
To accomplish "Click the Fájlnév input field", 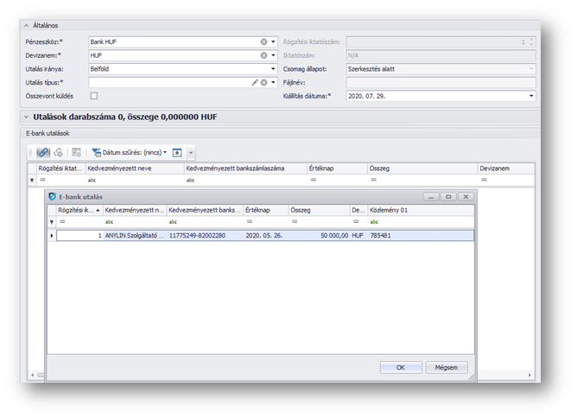I will (441, 83).
